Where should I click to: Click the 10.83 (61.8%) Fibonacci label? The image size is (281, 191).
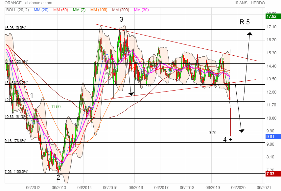click(x=16, y=117)
